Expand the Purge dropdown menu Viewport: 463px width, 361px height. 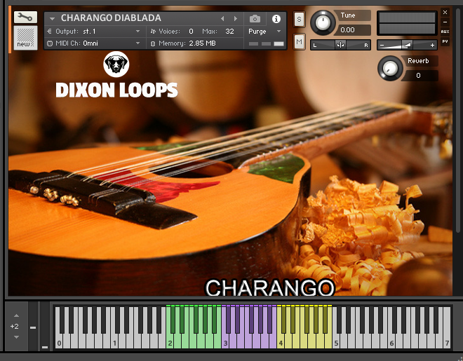pyautogui.click(x=265, y=32)
